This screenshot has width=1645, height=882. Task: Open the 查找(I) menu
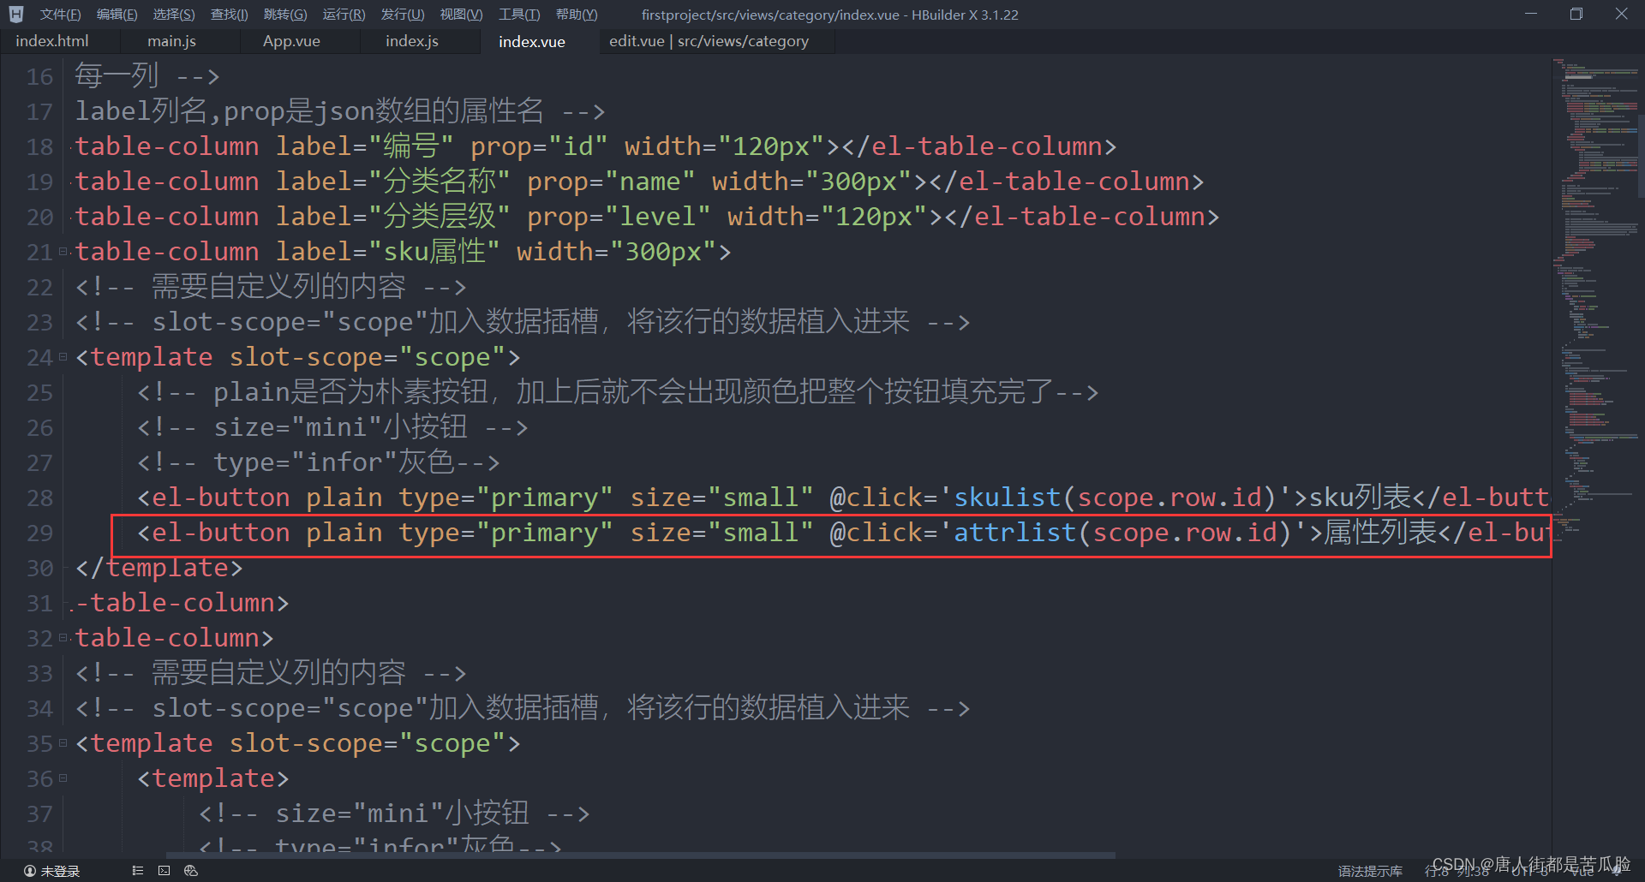coord(229,15)
